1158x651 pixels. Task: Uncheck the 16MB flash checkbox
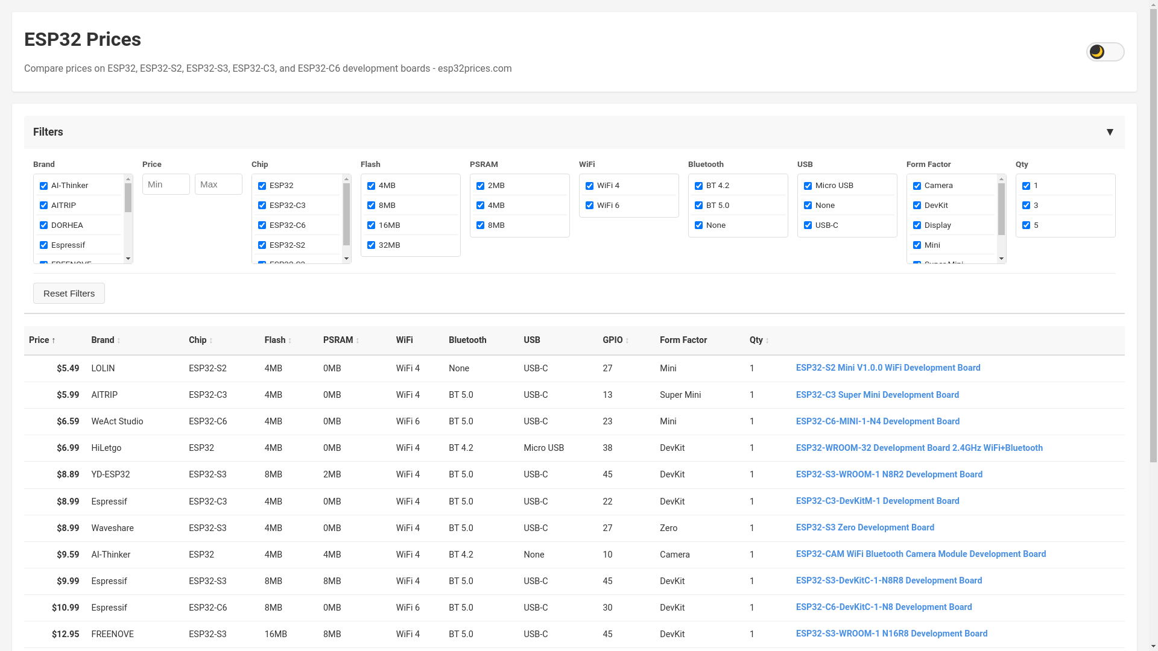coord(371,225)
